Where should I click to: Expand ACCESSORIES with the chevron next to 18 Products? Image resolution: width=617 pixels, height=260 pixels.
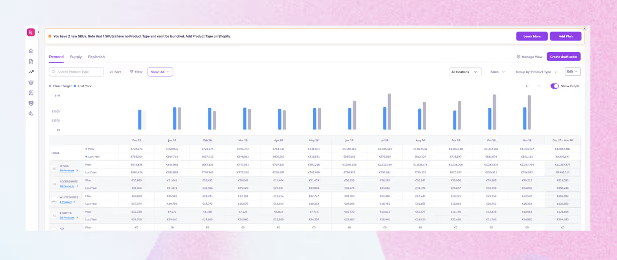point(77,186)
